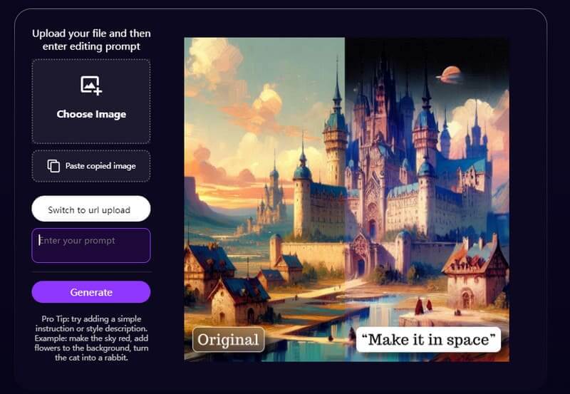Switch to url upload
This screenshot has width=570, height=394.
click(x=91, y=209)
